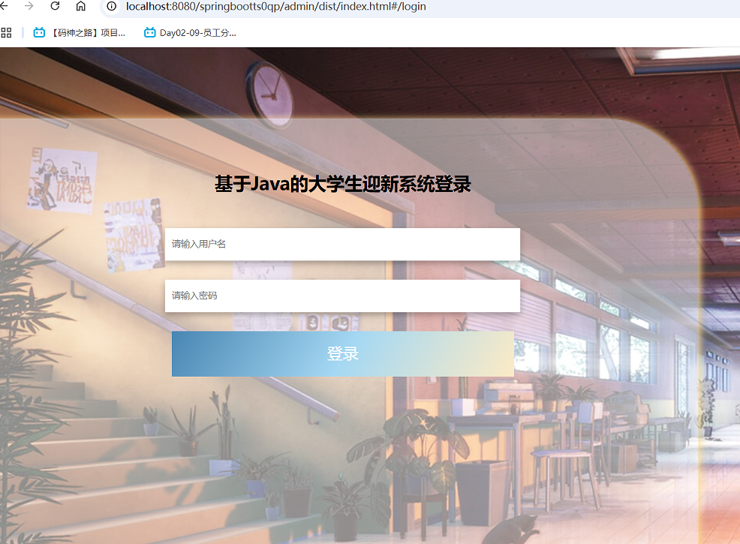Image resolution: width=740 pixels, height=544 pixels.
Task: Go to the browser home page icon
Action: (x=81, y=6)
